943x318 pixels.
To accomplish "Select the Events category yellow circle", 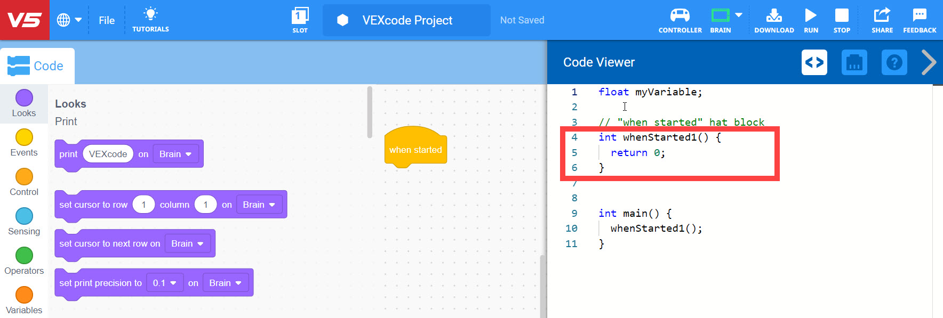I will pos(24,137).
